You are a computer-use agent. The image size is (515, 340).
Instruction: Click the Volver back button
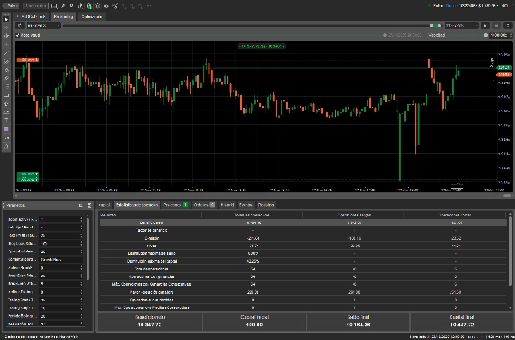pyautogui.click(x=10, y=6)
